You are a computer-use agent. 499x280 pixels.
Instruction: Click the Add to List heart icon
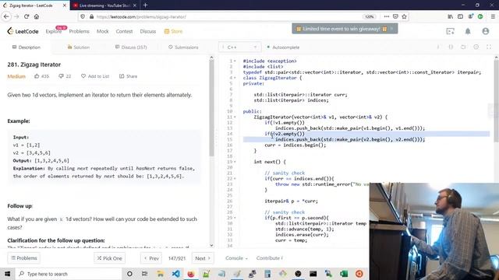pyautogui.click(x=83, y=76)
